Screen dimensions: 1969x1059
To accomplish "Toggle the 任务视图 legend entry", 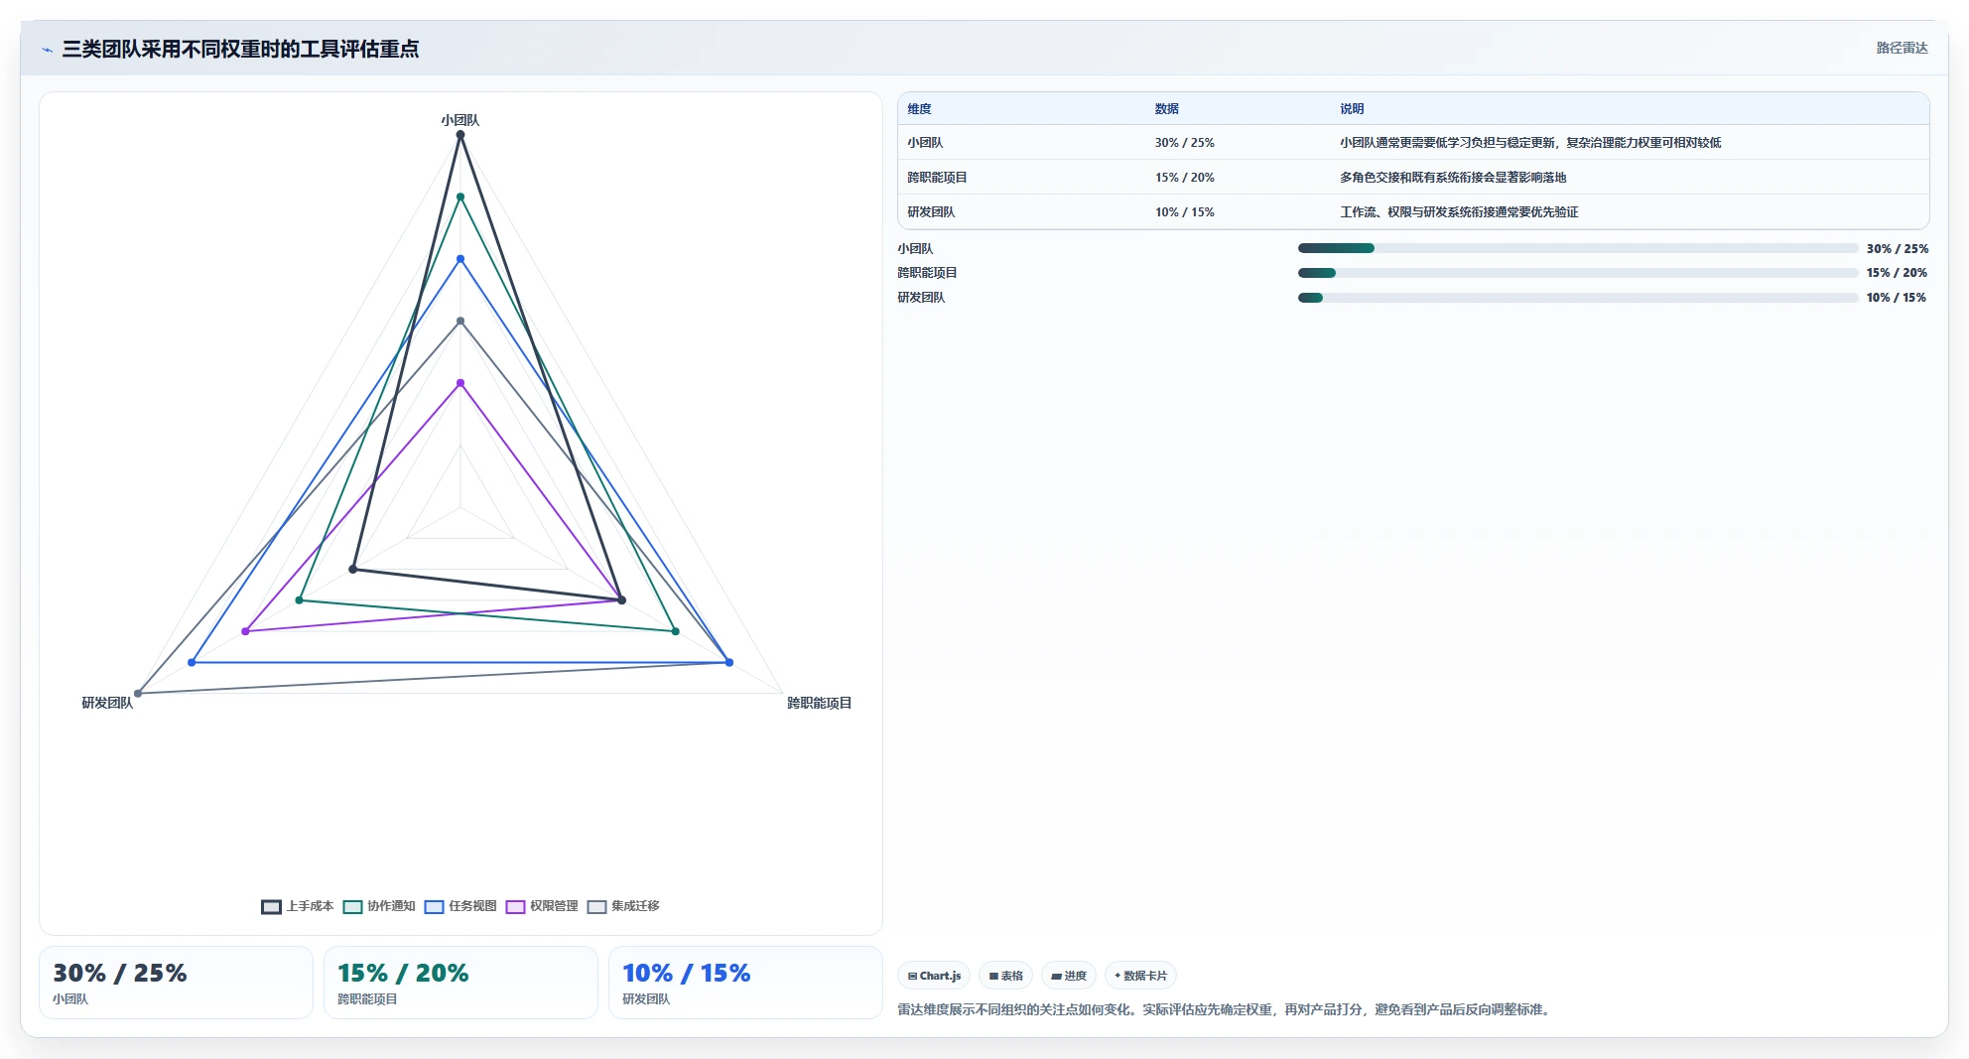I will point(460,906).
